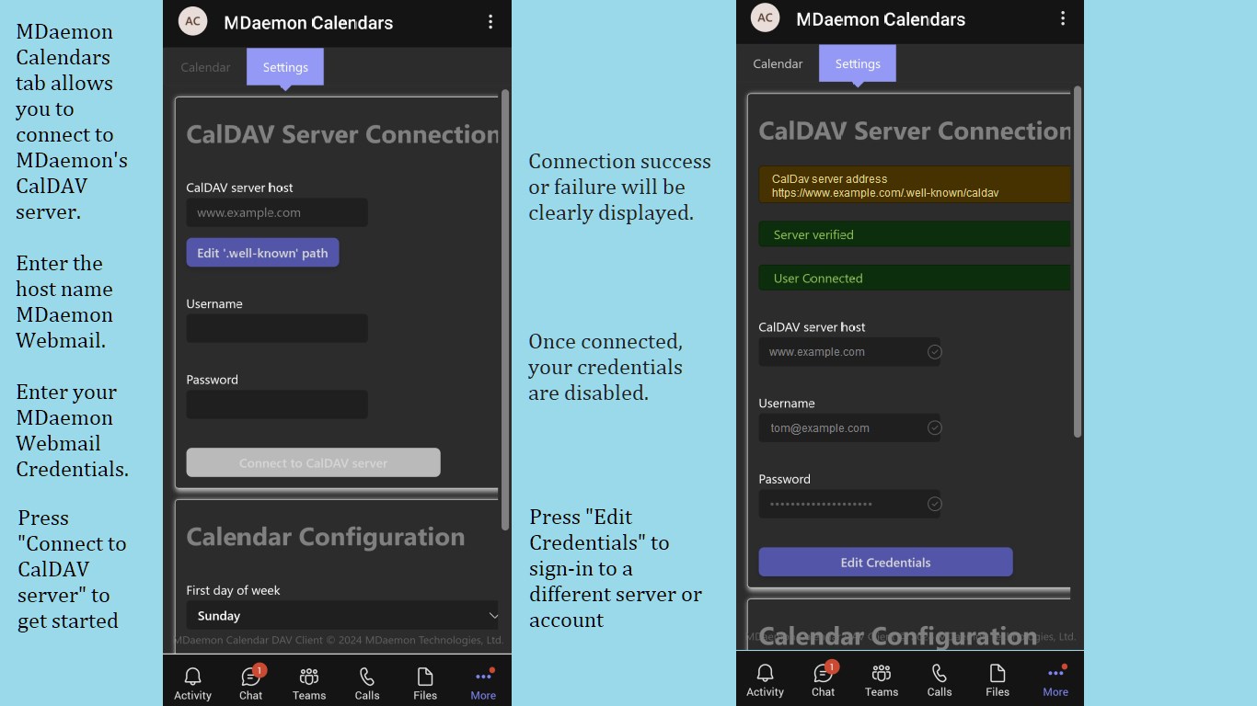Click the right phone's vertical scrollbar

coord(1078,262)
